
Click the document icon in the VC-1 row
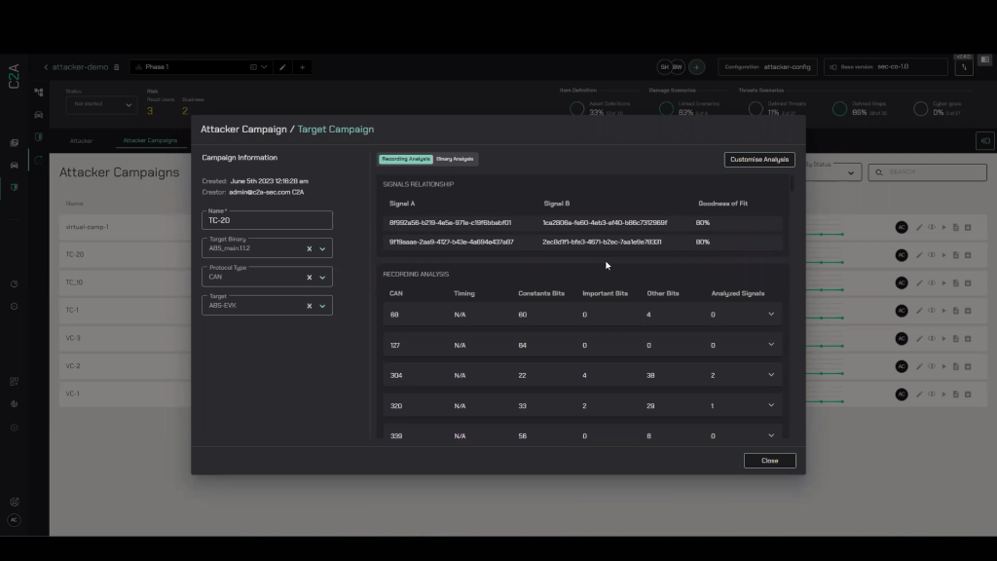[x=956, y=394]
